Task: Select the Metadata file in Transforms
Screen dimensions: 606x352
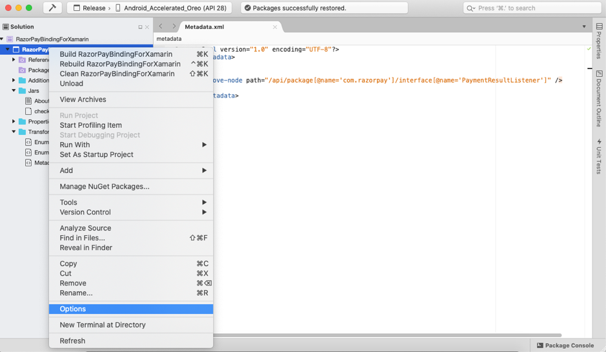Action: [x=37, y=163]
